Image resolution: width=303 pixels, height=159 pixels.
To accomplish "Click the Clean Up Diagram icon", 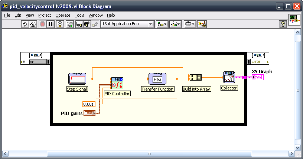I will pos(202,24).
